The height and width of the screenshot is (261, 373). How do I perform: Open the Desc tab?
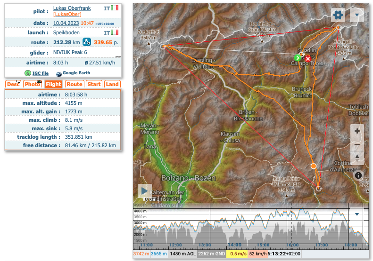click(13, 84)
